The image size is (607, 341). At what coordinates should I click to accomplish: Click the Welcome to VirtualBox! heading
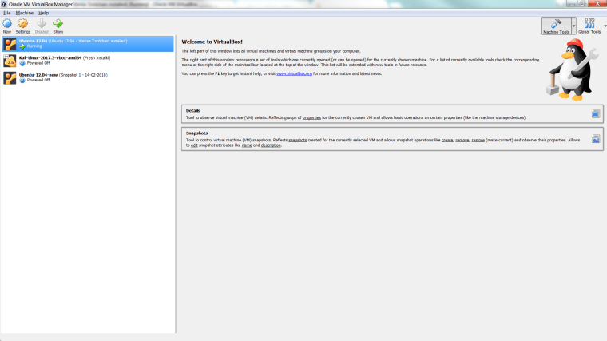(x=212, y=42)
